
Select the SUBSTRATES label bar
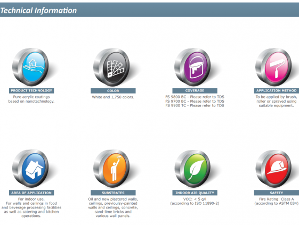[x=113, y=193]
